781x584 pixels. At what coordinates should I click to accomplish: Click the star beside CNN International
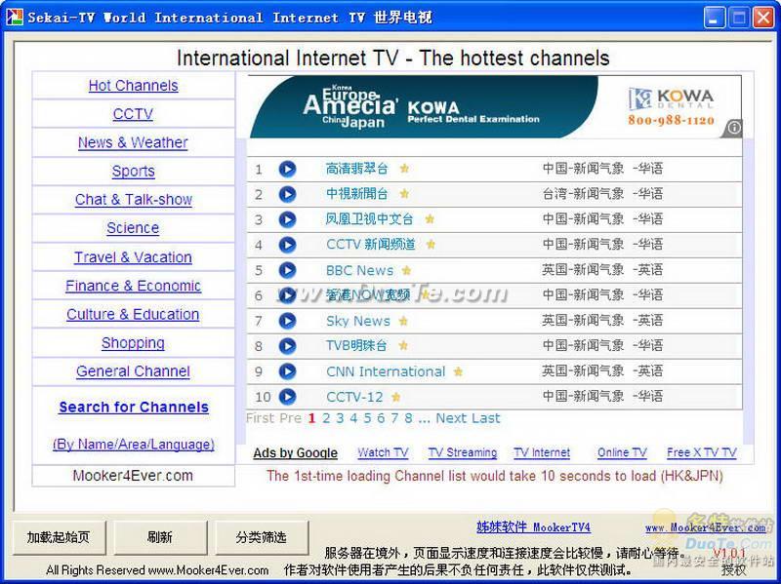(x=458, y=371)
